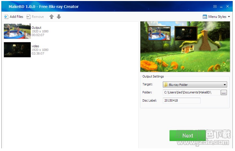Minimize the MakeBD window

[x=221, y=7]
